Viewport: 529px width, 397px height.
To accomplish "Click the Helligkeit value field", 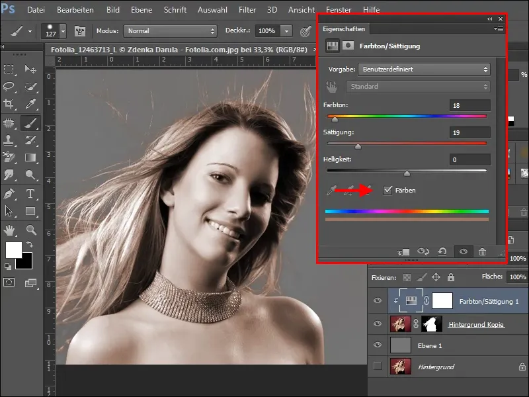I will [469, 159].
